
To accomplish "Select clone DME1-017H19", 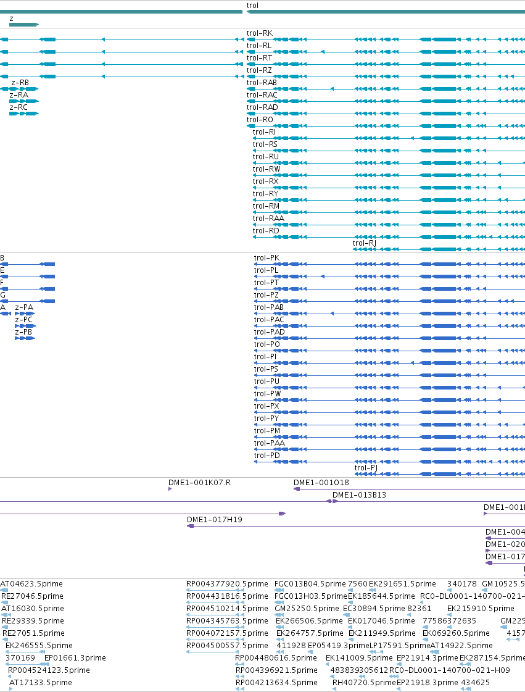I will pyautogui.click(x=215, y=520).
